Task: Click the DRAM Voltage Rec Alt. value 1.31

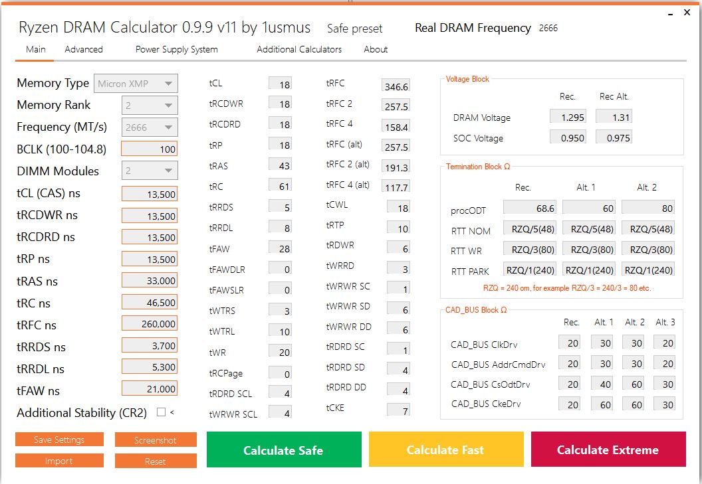Action: [x=614, y=117]
